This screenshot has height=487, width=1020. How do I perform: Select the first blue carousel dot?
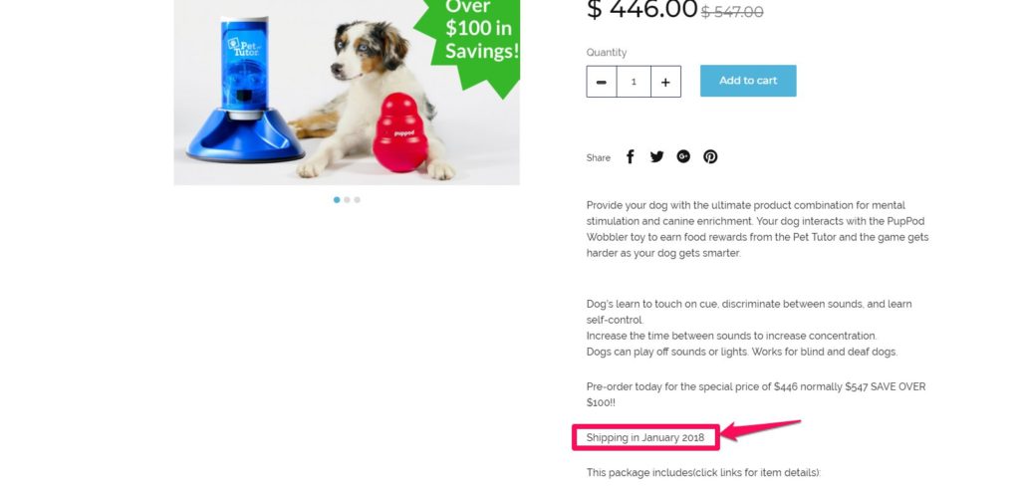click(x=337, y=199)
